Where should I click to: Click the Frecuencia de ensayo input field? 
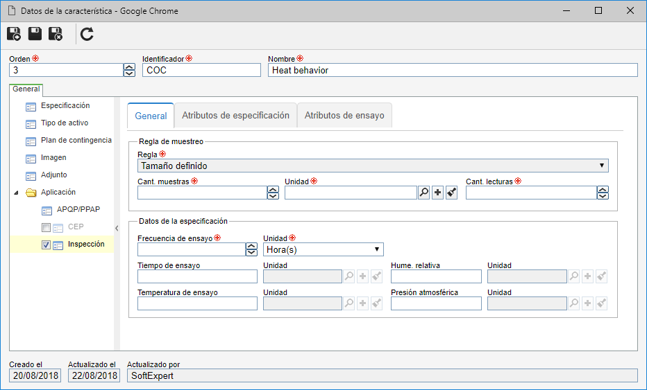(192, 249)
